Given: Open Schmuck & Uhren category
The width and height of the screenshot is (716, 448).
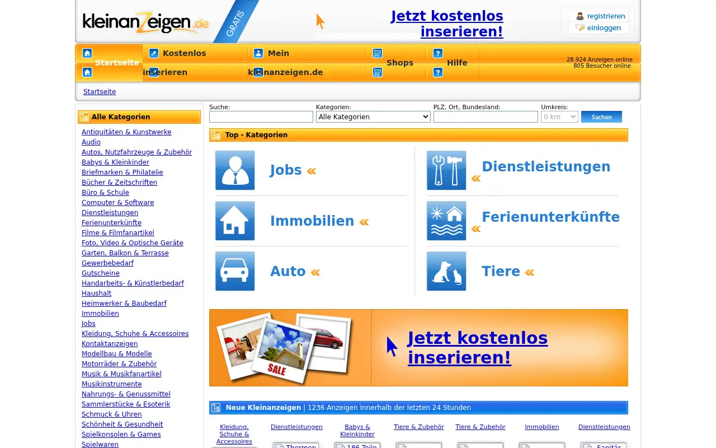Looking at the screenshot, I should coord(112,414).
